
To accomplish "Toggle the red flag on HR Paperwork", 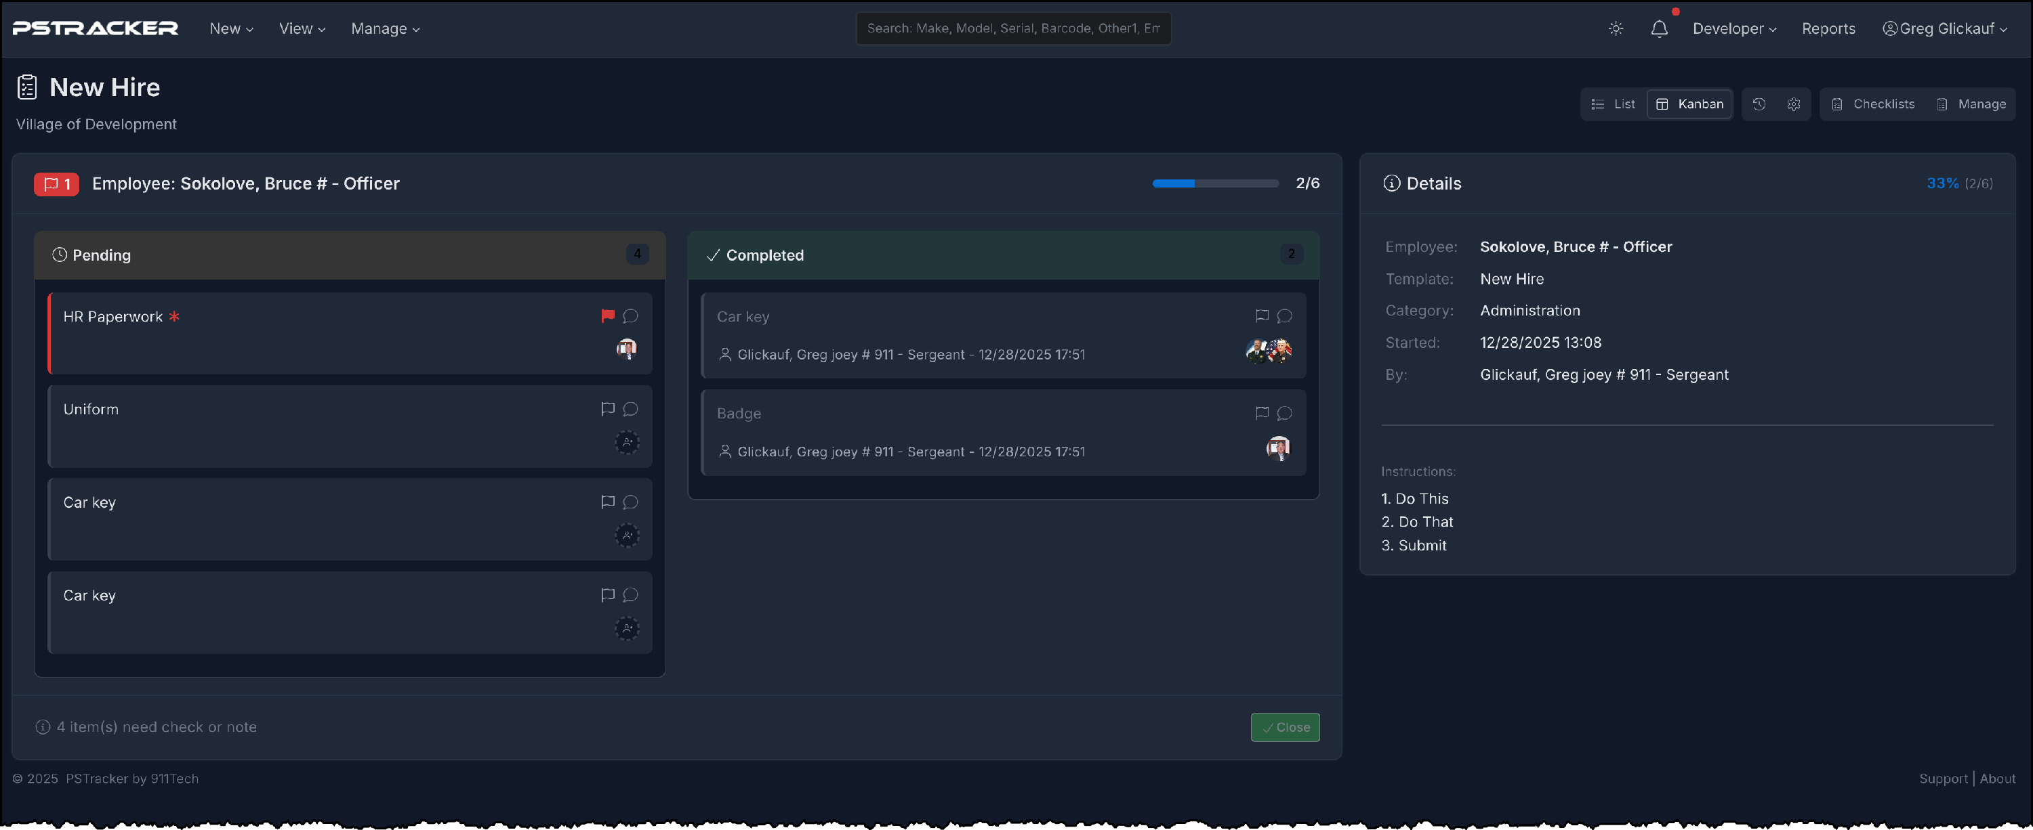I will [607, 316].
